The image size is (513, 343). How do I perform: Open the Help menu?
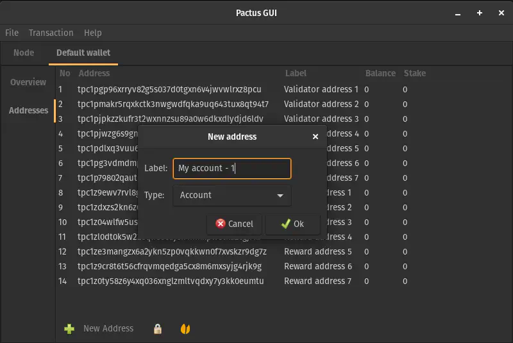tap(93, 33)
